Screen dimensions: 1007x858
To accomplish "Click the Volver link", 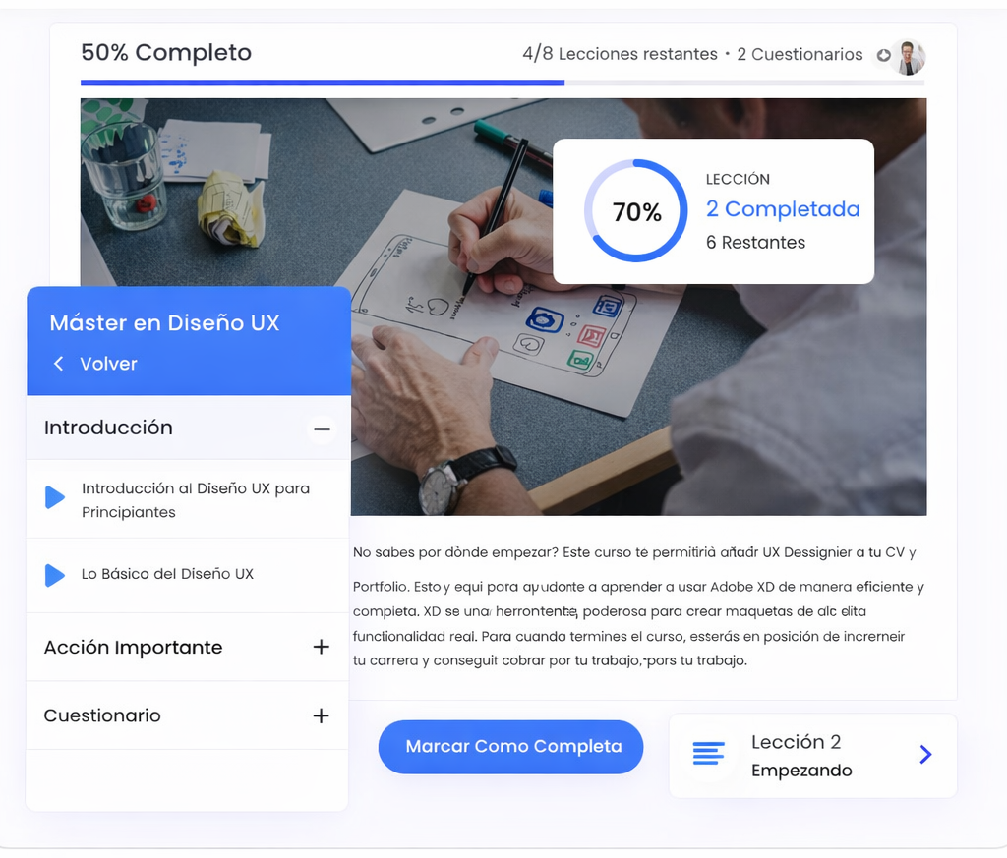I will (108, 364).
